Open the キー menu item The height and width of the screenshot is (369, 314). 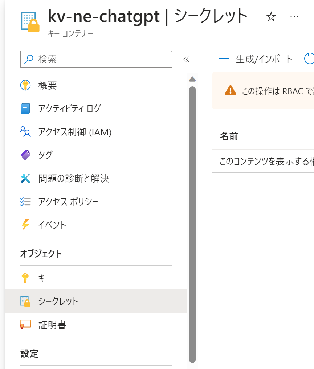pos(45,278)
